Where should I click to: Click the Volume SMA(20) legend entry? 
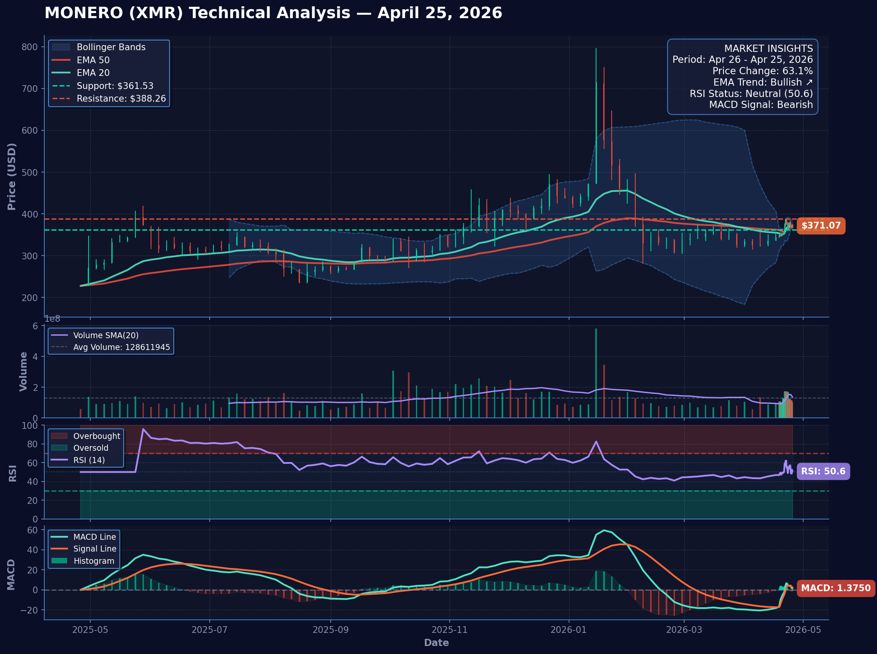[105, 336]
